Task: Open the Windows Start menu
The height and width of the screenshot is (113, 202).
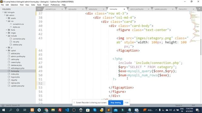Action: click(3, 110)
